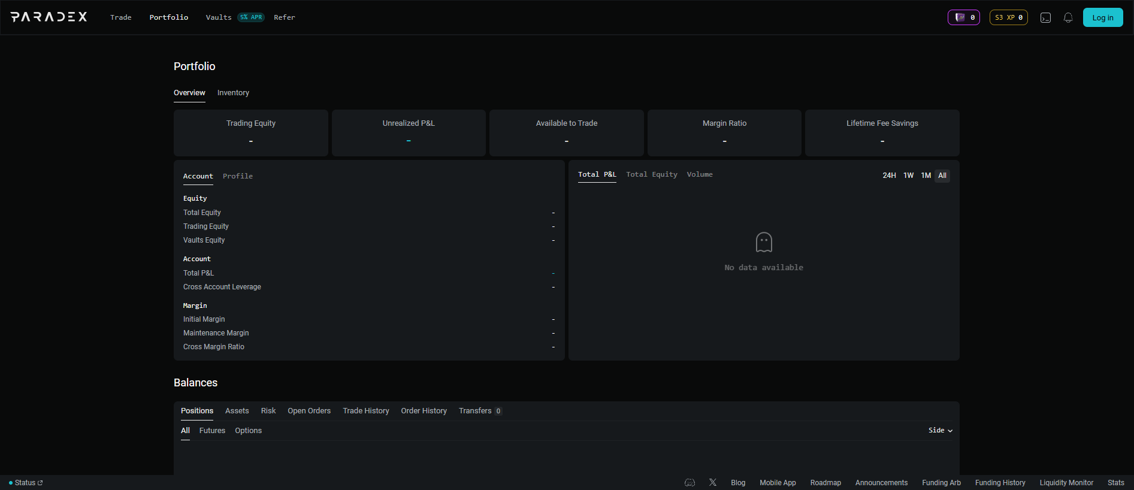Image resolution: width=1134 pixels, height=490 pixels.
Task: Open the Vaults nav item
Action: 219,17
